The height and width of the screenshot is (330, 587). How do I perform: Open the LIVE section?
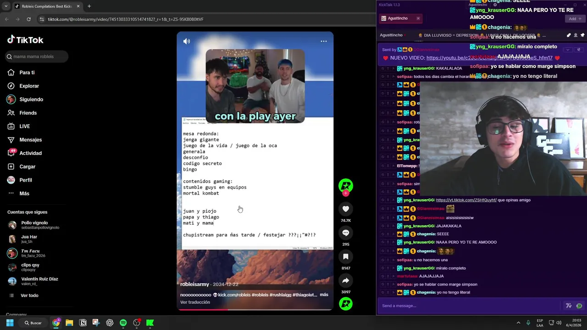coord(19,126)
